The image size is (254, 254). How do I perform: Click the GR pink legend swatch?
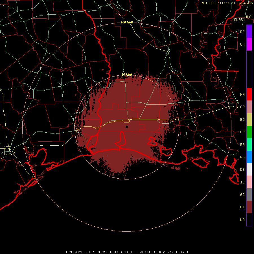(x=249, y=107)
